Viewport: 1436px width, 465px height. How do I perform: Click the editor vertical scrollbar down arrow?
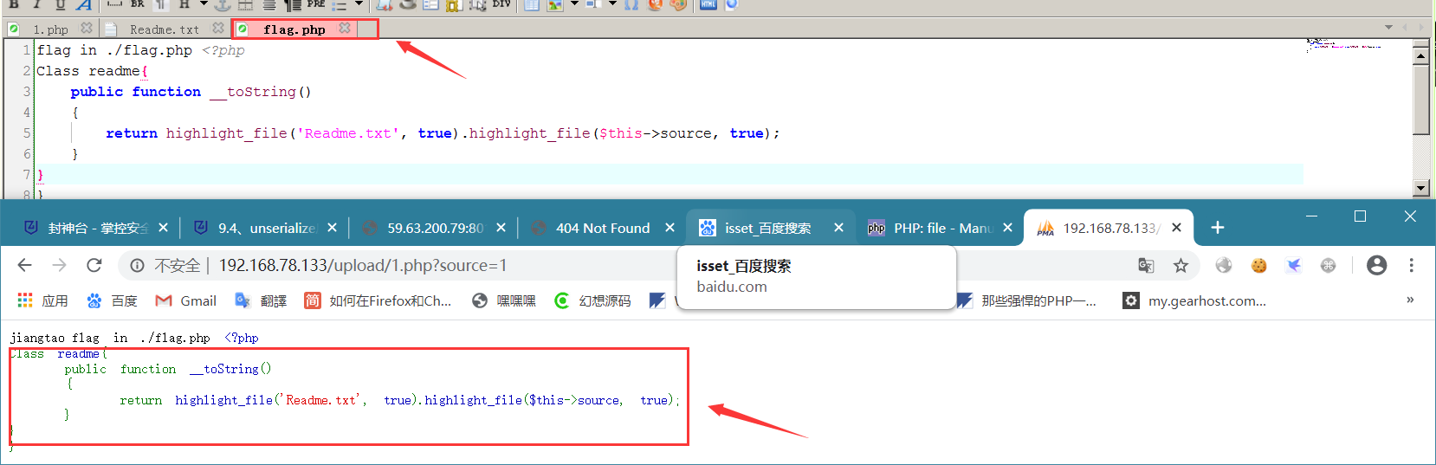[1420, 188]
